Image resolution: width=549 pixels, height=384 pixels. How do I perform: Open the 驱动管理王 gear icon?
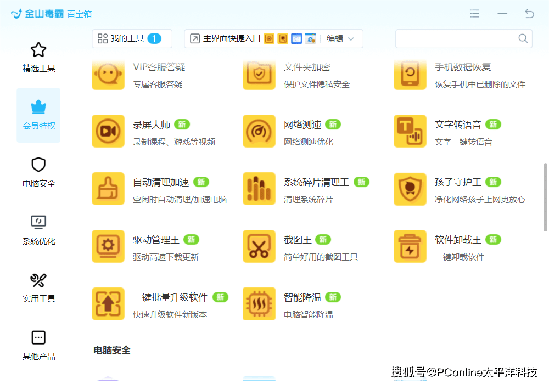tap(108, 246)
